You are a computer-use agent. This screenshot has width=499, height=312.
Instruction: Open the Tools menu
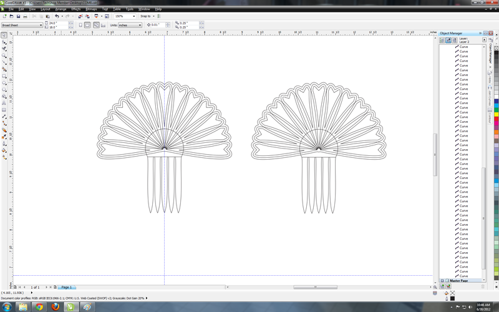[130, 9]
